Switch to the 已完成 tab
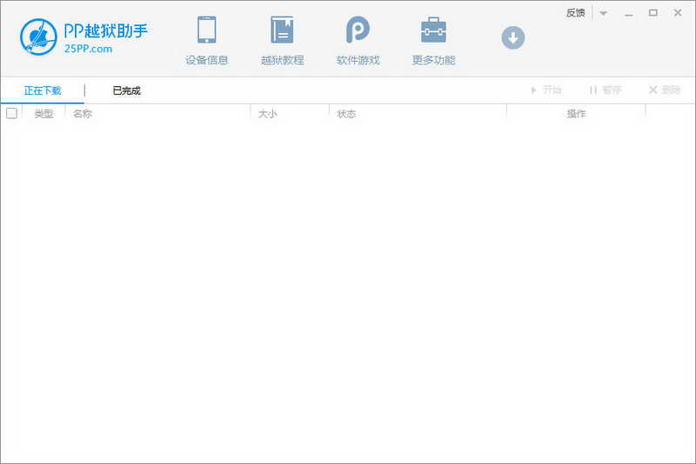This screenshot has height=464, width=696. click(126, 90)
